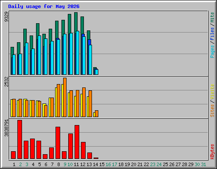
Task: Click day 1 on the date axis
Action: (x=14, y=164)
